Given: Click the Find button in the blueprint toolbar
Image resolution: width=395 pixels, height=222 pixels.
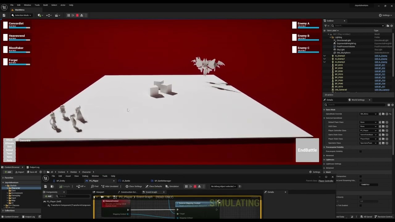Looking at the screenshot, I should 95,186.
